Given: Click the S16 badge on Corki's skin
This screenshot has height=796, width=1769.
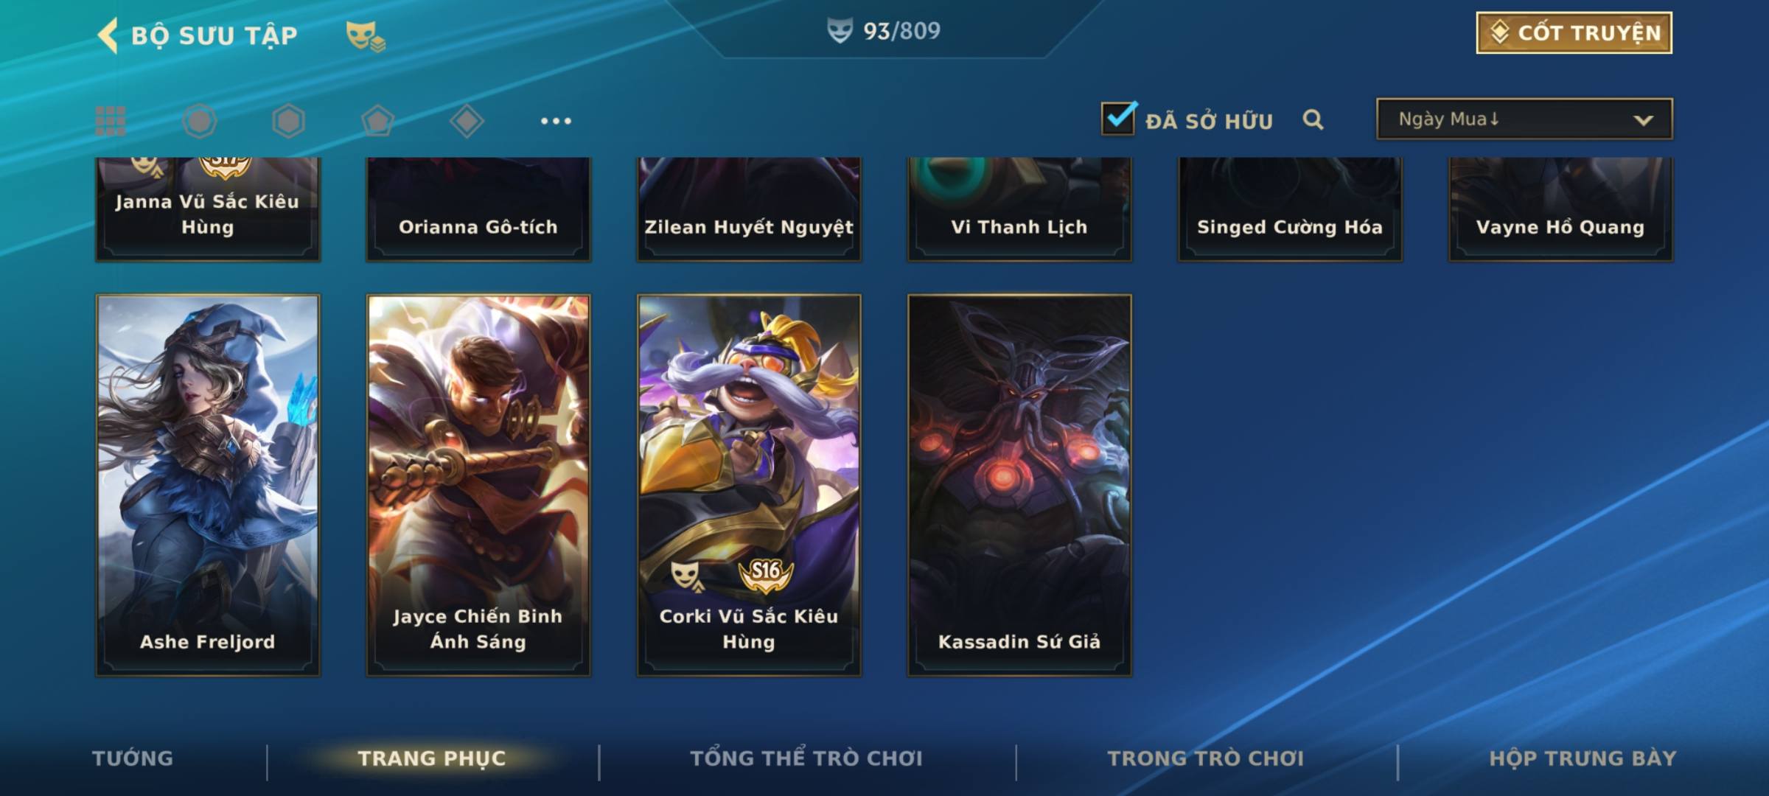Looking at the screenshot, I should 766,574.
